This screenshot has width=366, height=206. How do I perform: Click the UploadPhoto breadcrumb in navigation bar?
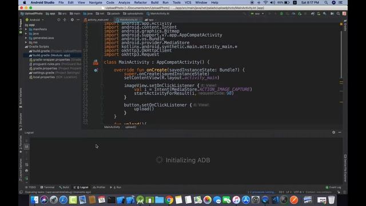[x=31, y=14]
